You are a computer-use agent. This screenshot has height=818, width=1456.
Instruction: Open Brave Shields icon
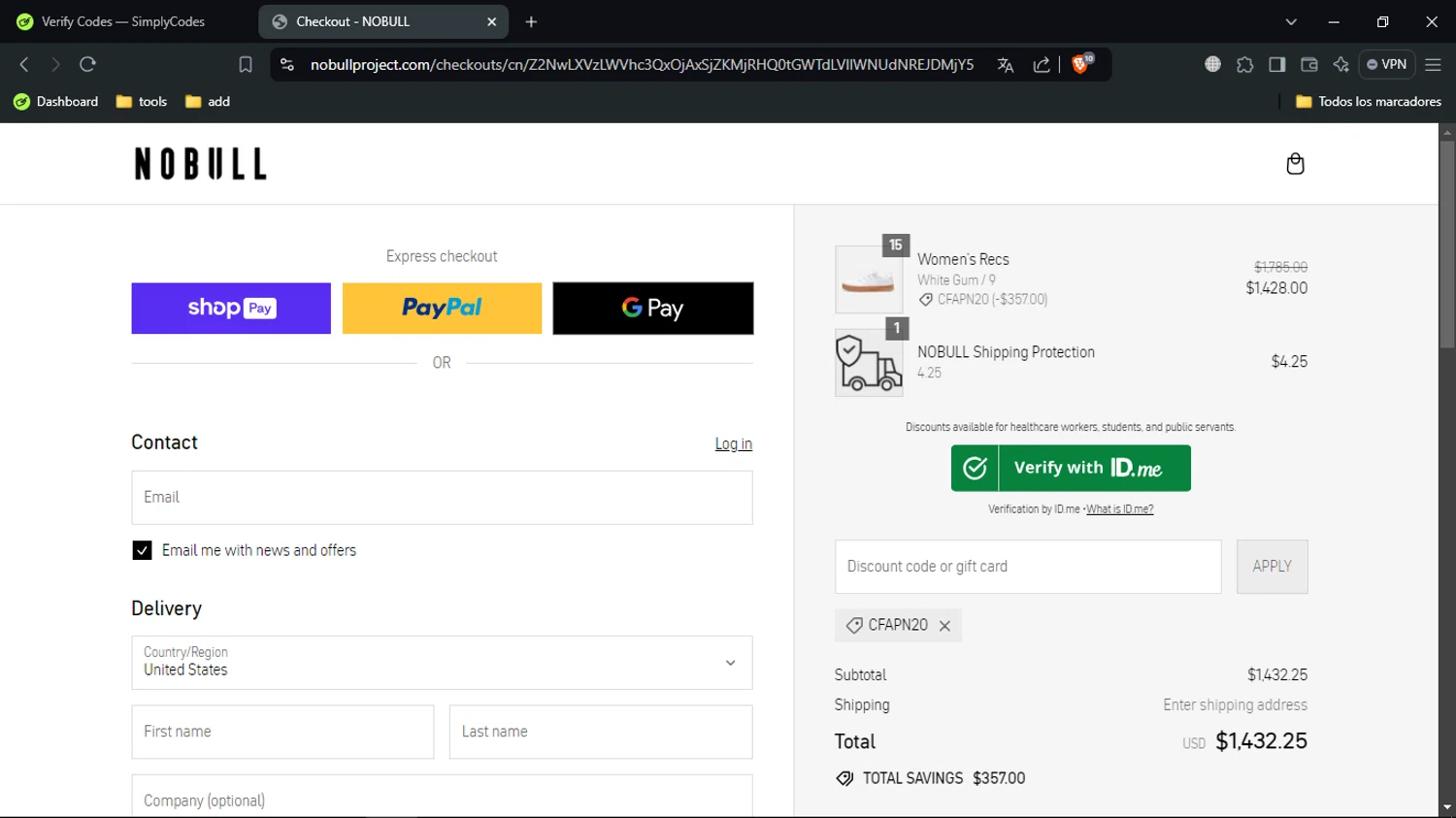pyautogui.click(x=1081, y=64)
